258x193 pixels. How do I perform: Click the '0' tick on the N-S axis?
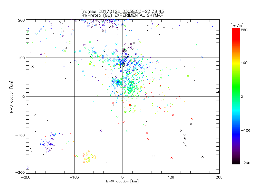24,96
